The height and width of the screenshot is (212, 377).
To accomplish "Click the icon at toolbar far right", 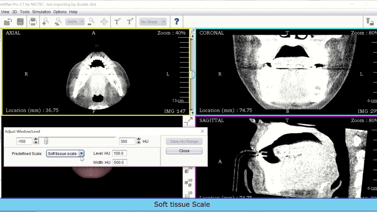I will pyautogui.click(x=370, y=22).
